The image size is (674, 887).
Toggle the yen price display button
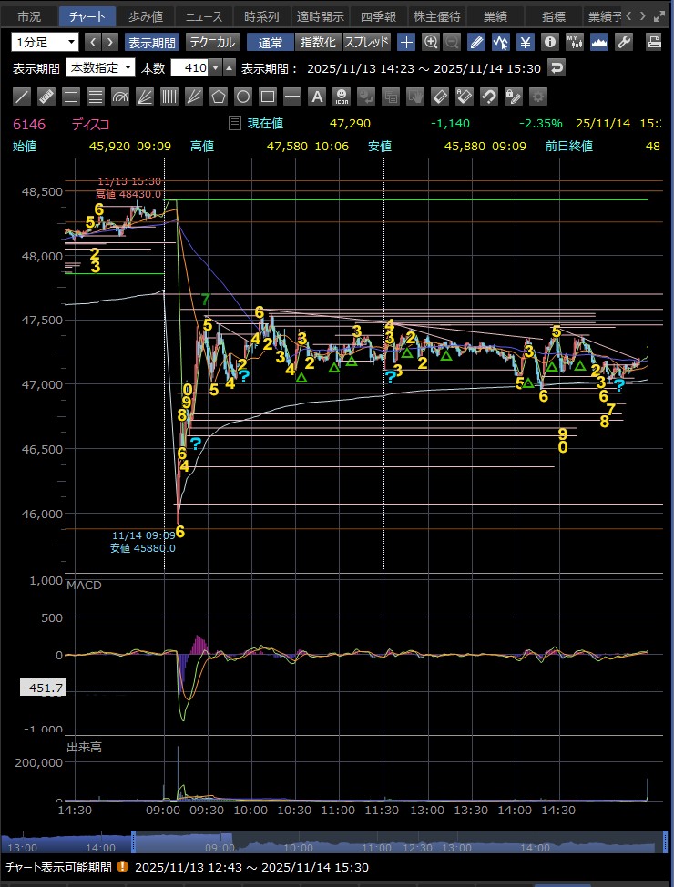pos(526,42)
